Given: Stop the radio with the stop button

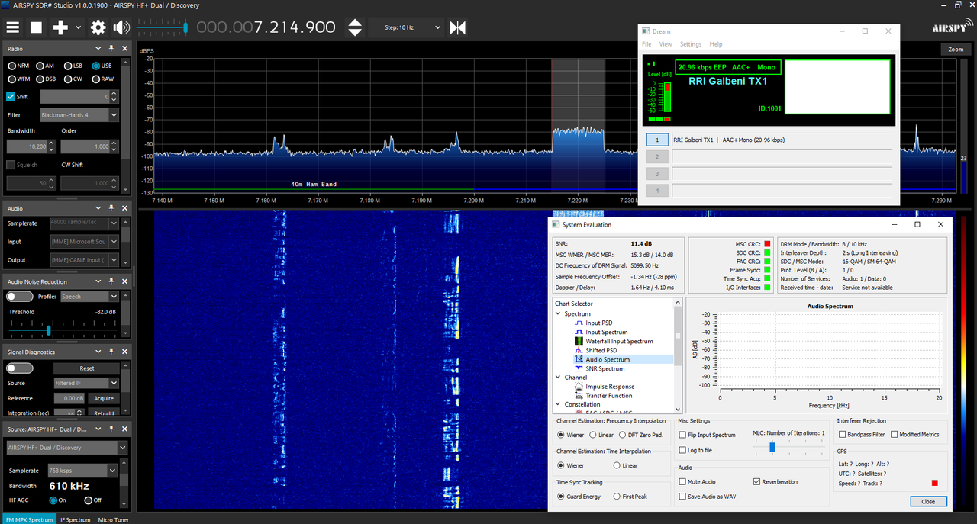Looking at the screenshot, I should pos(36,27).
